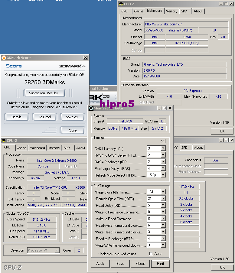
Task: Close the 3DMark Score window with the X
Action: point(86,58)
